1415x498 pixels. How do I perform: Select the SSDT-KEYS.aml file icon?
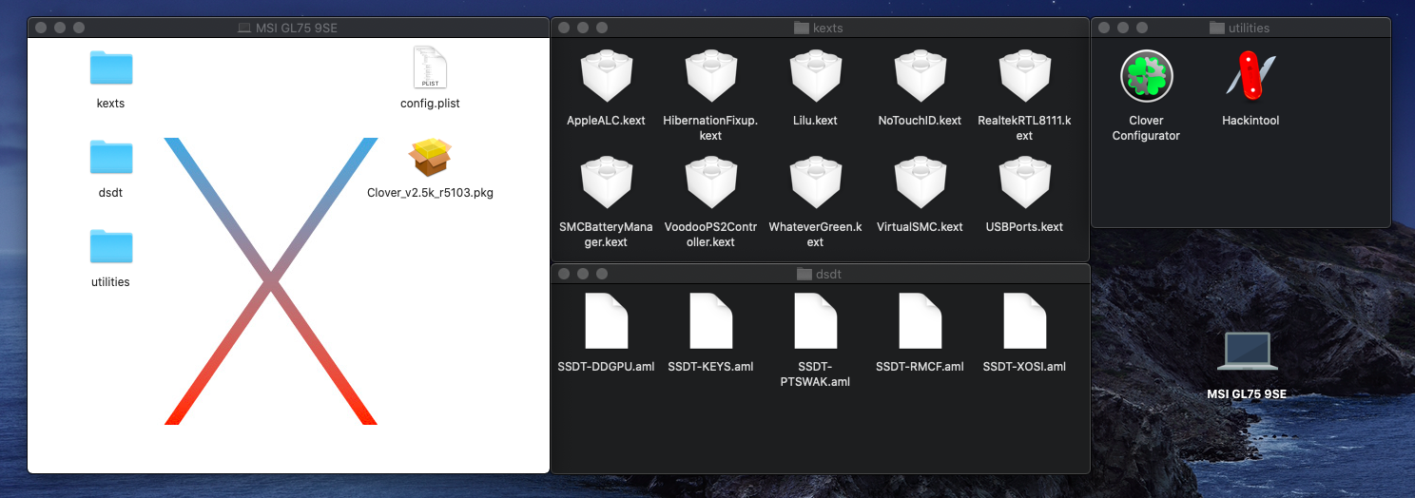710,321
